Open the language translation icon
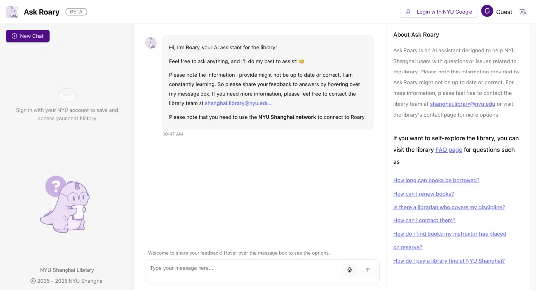Viewport: 536px width, 290px height. [523, 12]
